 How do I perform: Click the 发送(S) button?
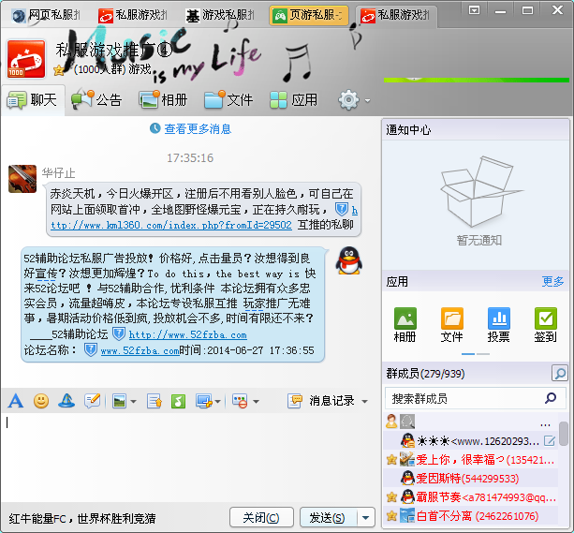pyautogui.click(x=328, y=517)
